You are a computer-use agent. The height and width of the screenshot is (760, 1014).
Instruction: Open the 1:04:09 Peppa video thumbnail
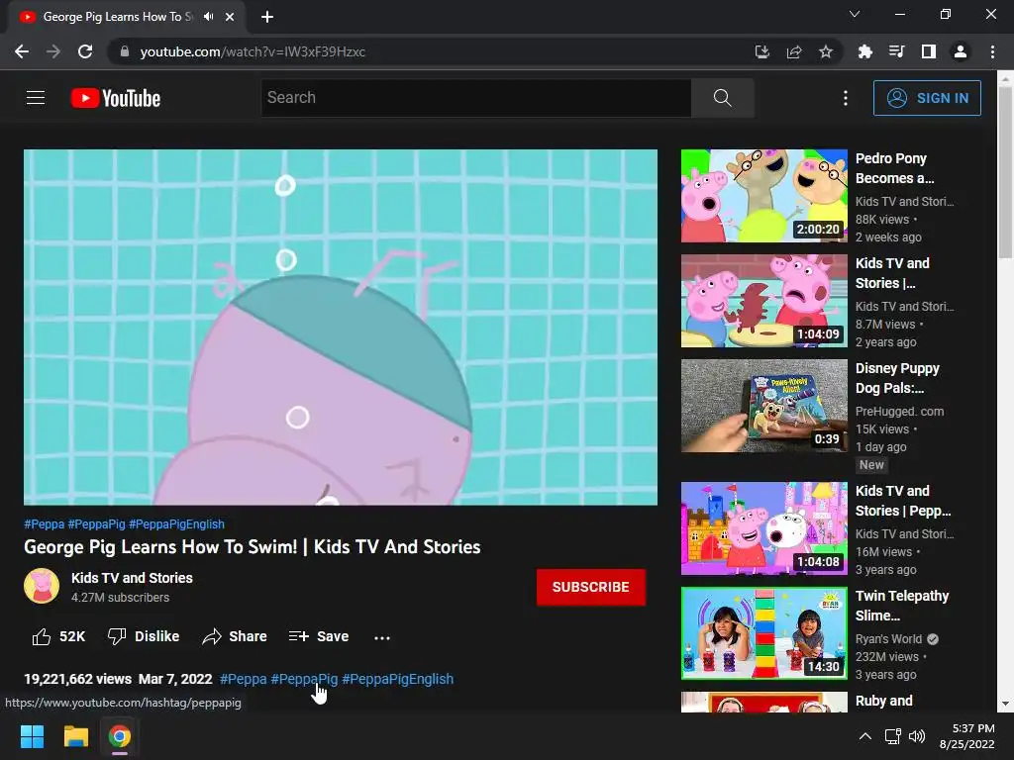click(x=763, y=301)
